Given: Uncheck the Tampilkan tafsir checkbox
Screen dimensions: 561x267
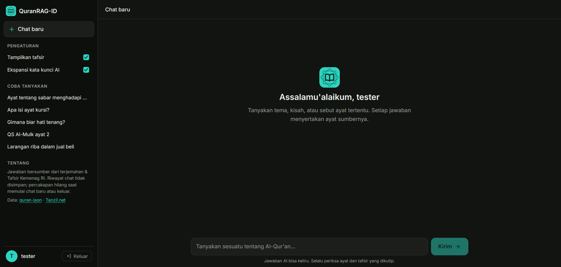Looking at the screenshot, I should tap(86, 57).
